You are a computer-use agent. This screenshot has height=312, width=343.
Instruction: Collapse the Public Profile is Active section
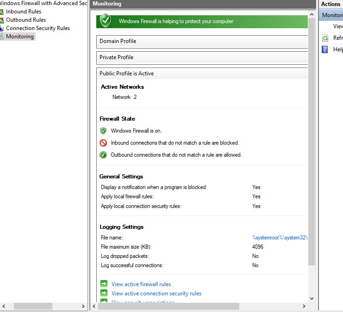(202, 73)
